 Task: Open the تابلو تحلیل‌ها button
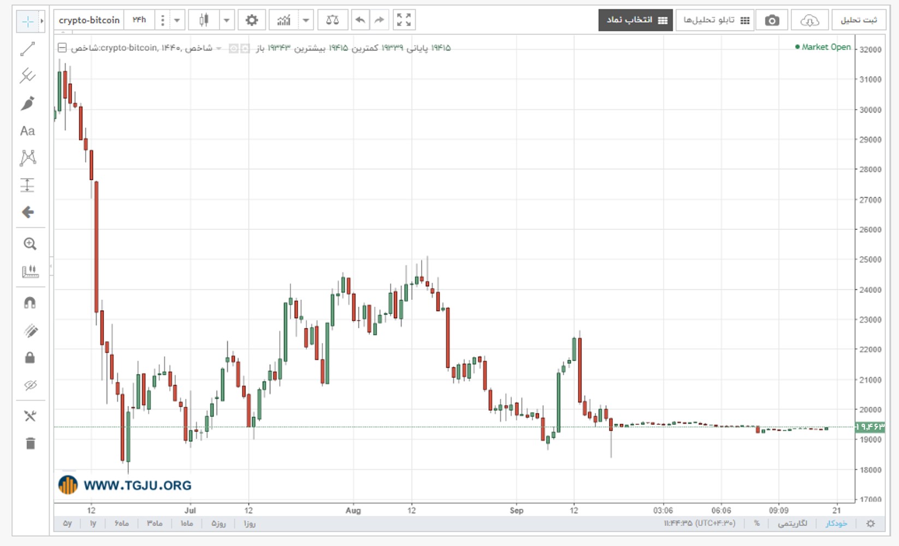715,20
